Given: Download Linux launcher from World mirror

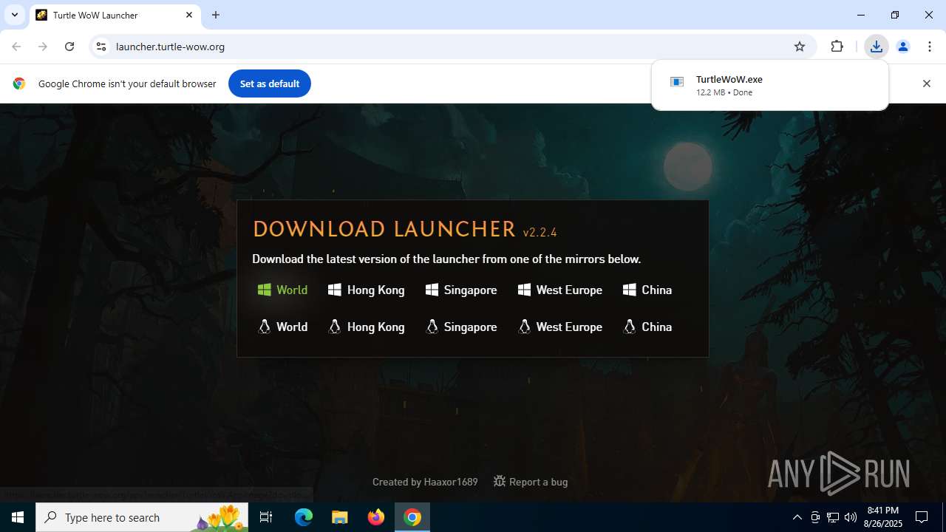Looking at the screenshot, I should (x=282, y=327).
